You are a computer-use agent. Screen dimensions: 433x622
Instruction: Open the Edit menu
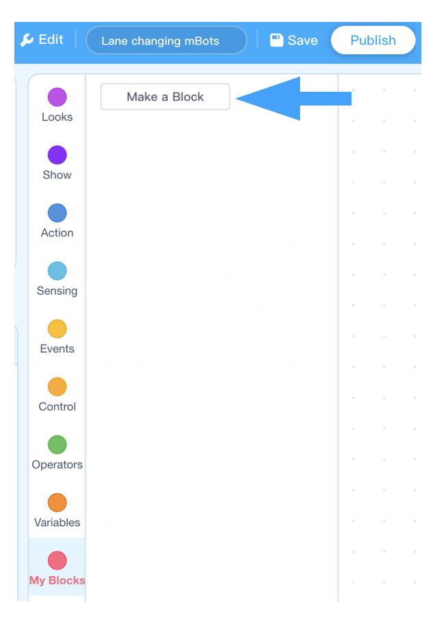coord(42,40)
